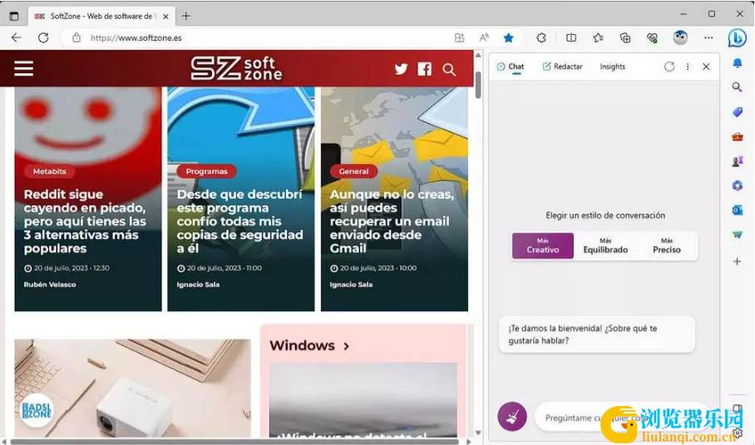
Task: Visit SoftZone's Twitter page icon
Action: point(401,69)
